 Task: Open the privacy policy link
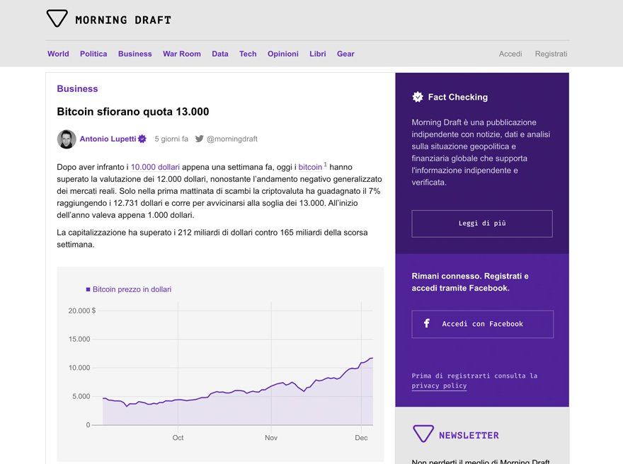[x=439, y=385]
